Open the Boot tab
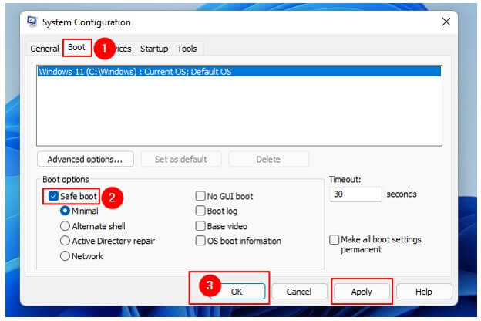481x321 pixels. [x=76, y=47]
